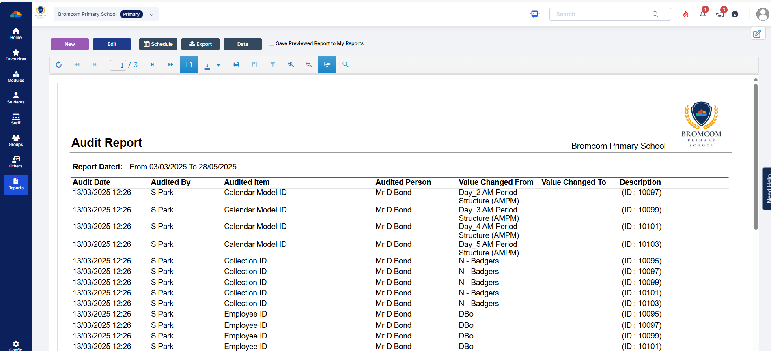This screenshot has height=351, width=771.
Task: Open the notifications bell
Action: click(x=703, y=14)
